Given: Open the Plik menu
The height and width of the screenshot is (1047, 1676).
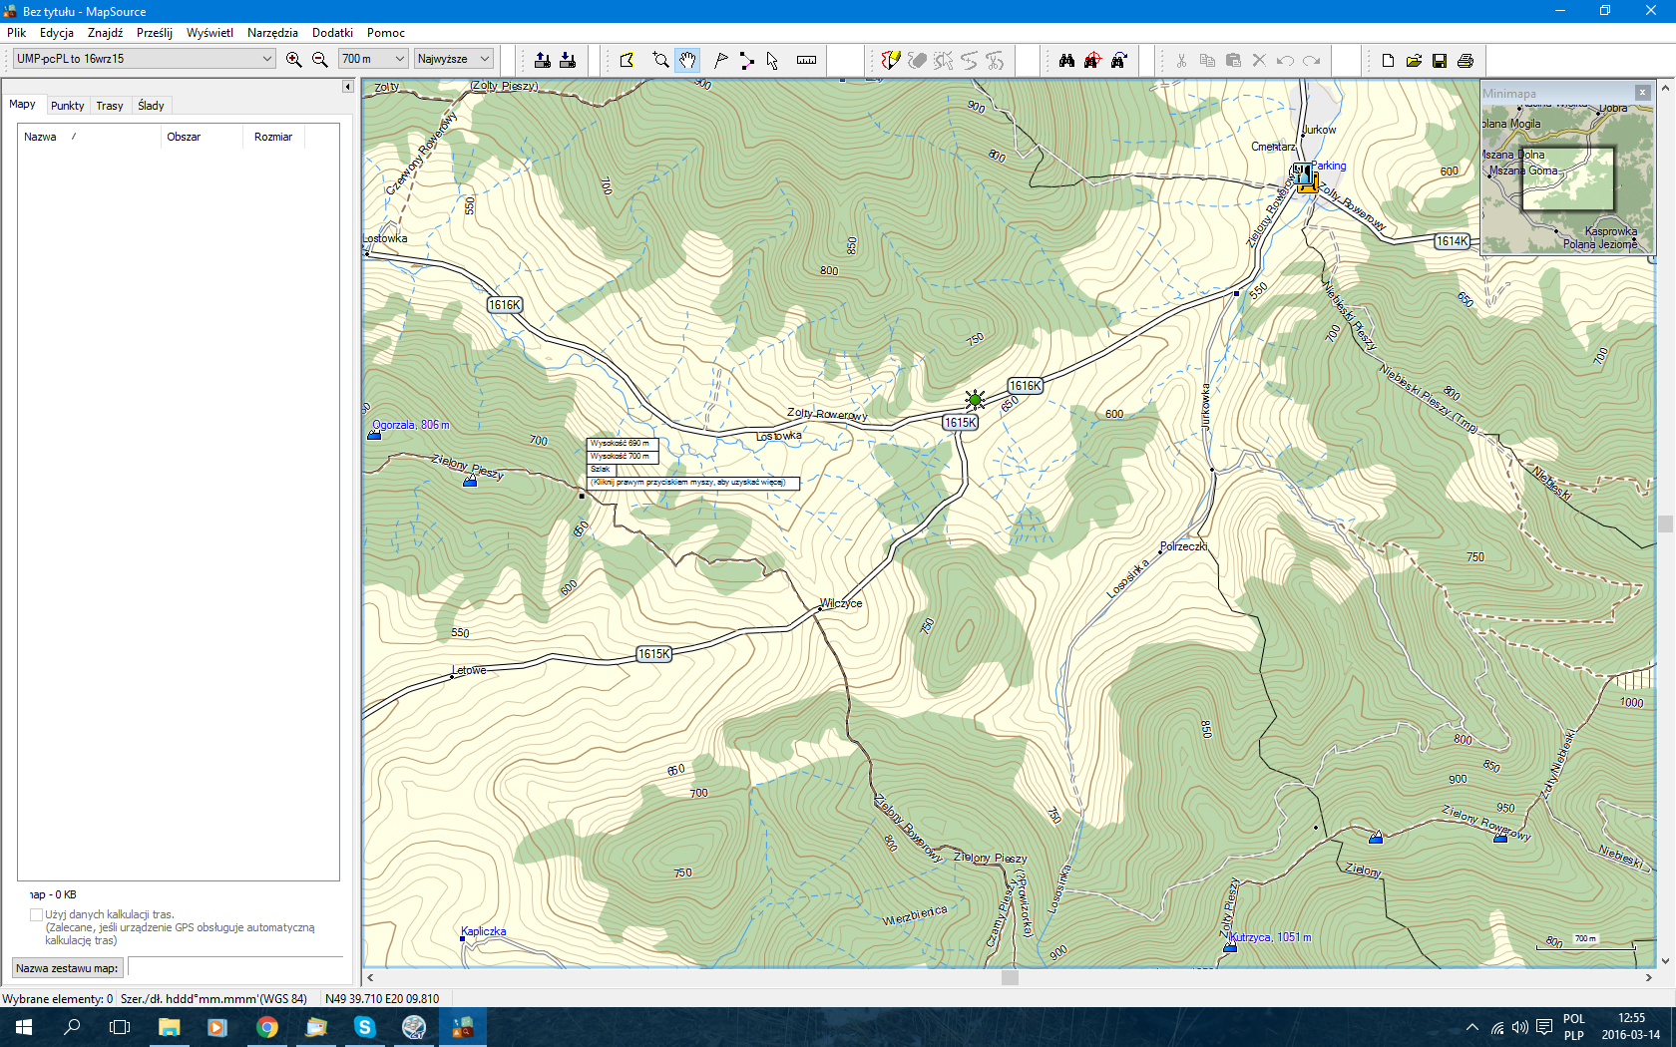Looking at the screenshot, I should (16, 33).
